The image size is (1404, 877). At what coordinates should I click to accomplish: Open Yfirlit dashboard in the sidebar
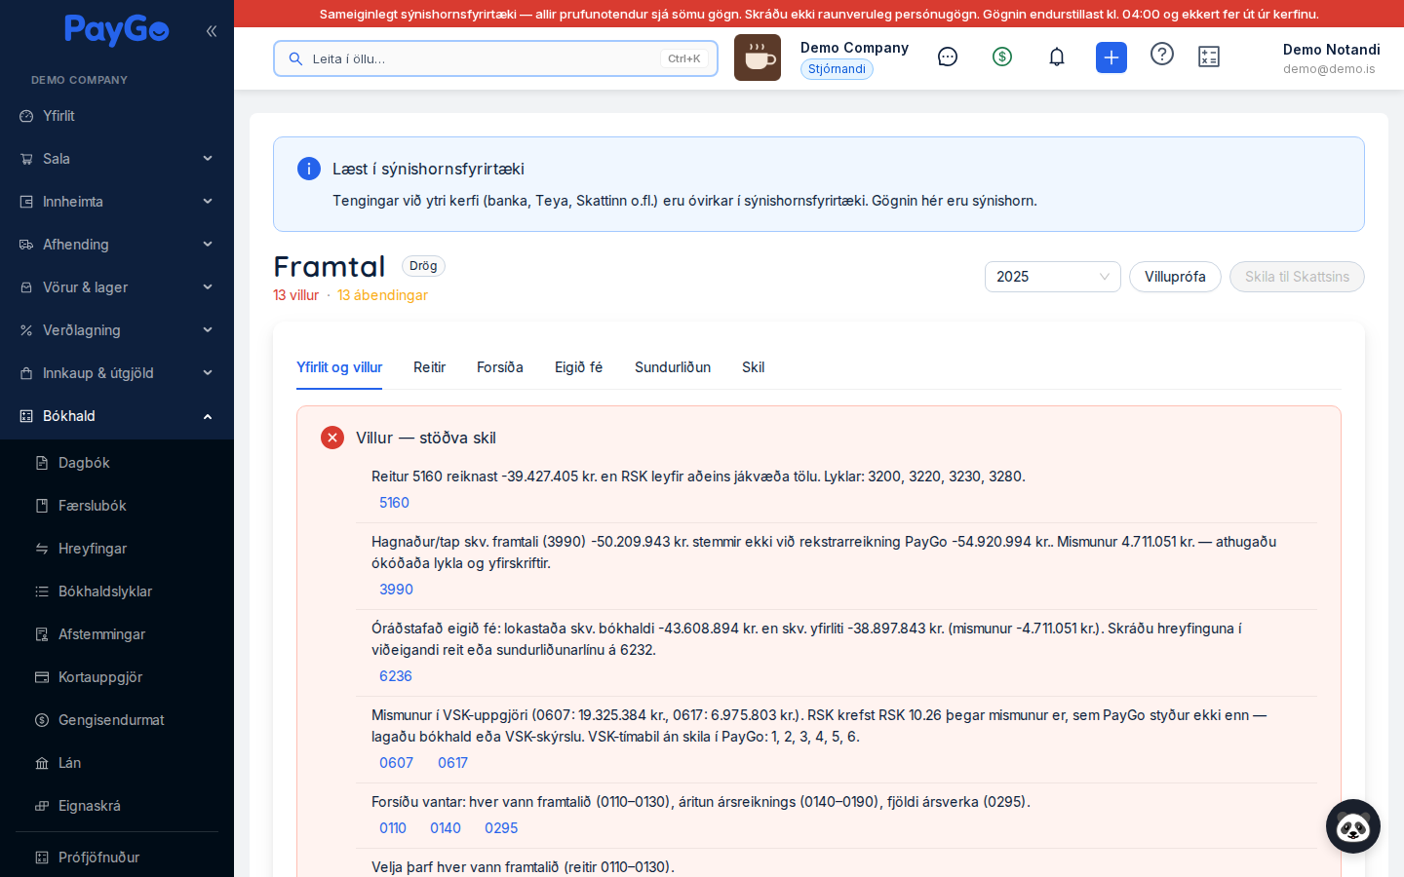[117, 116]
